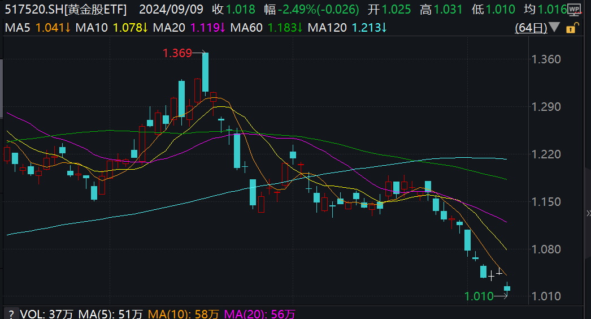Image resolution: width=591 pixels, height=319 pixels.
Task: Click the average price 均 1.016
Action: (545, 10)
